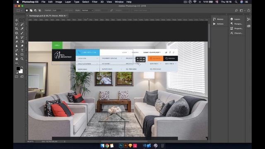Image resolution: width=265 pixels, height=149 pixels.
Task: Select the Rectangular Marquee tool in the toolbox
Action: (22, 20)
